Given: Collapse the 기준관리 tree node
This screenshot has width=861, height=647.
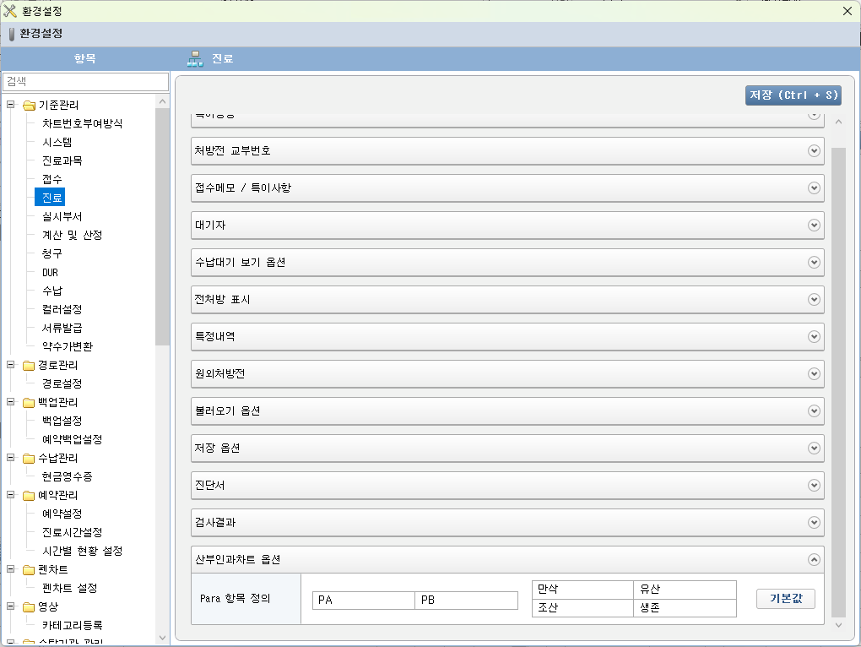Looking at the screenshot, I should (x=11, y=106).
